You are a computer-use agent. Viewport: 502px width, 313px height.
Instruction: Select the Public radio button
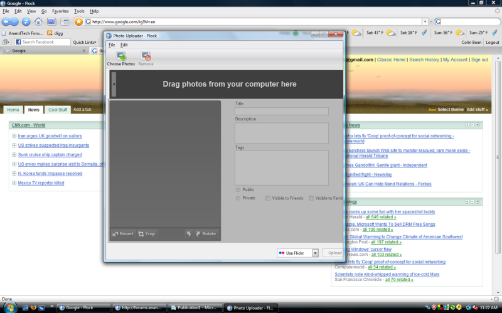pyautogui.click(x=238, y=190)
